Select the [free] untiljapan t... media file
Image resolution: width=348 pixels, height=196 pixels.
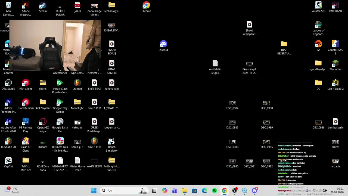pyautogui.click(x=249, y=28)
